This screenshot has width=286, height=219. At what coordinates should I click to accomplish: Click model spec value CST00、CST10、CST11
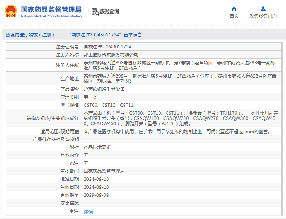point(108,105)
